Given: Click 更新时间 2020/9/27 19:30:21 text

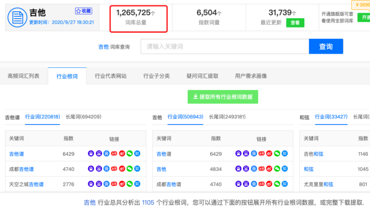Looking at the screenshot, I should point(61,22).
